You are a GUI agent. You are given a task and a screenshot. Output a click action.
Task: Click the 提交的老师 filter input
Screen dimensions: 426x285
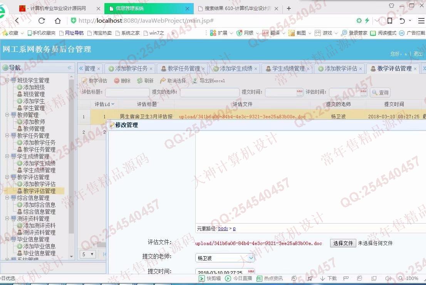pos(210,93)
